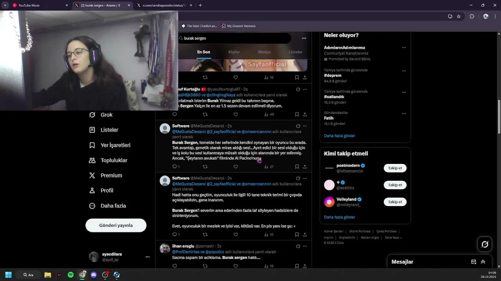Follow postmodern with Takip et
The image size is (501, 281).
pos(395,168)
